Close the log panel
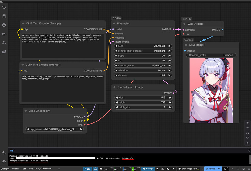The height and width of the screenshot is (171, 251). click(249, 151)
